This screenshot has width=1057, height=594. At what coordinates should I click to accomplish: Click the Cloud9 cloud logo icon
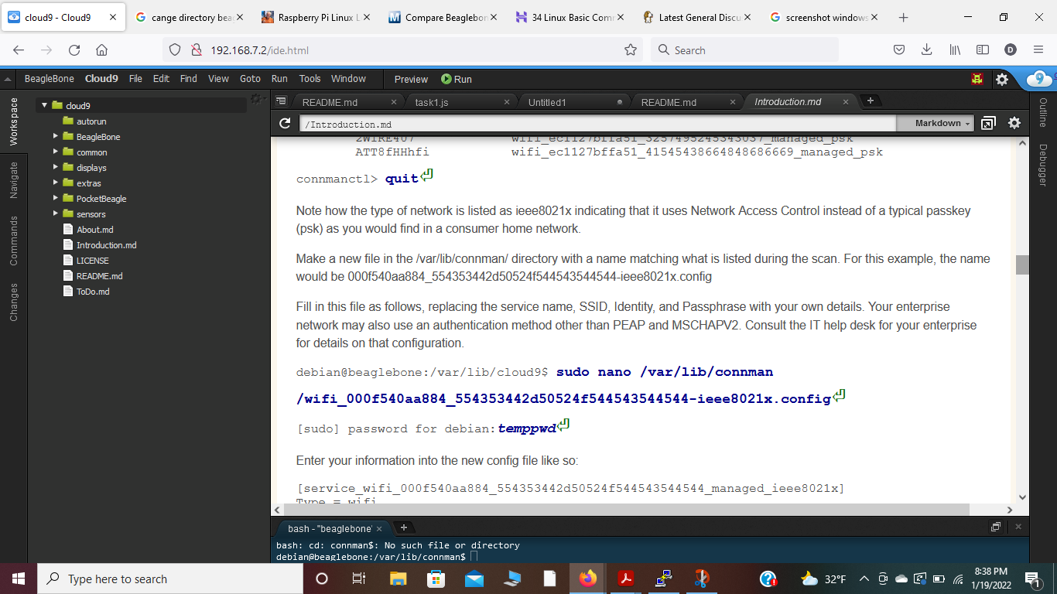click(1038, 78)
